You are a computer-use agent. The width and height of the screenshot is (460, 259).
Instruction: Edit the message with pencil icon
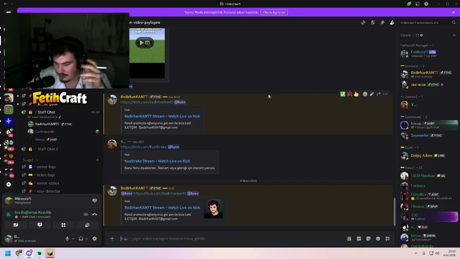point(372,94)
